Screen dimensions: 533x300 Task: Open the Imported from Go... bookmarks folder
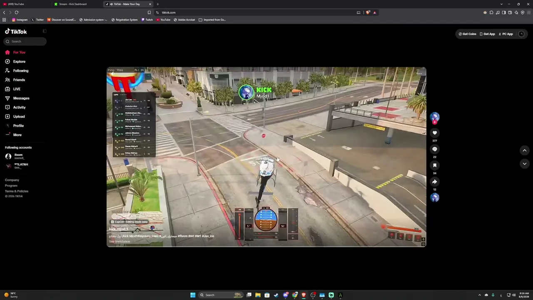pos(212,20)
